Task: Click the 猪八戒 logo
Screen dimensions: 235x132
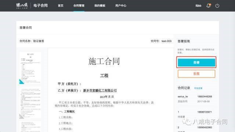Action: point(22,6)
